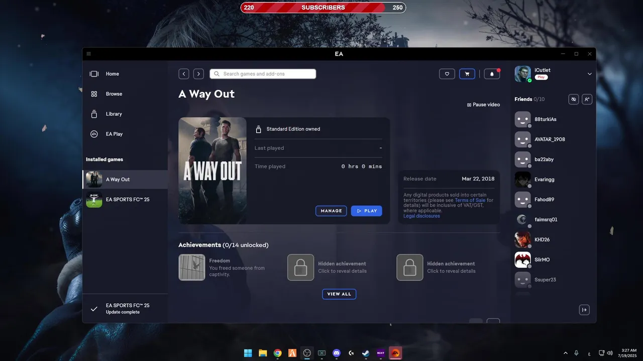Reveal the third hidden achievement lock

409,267
